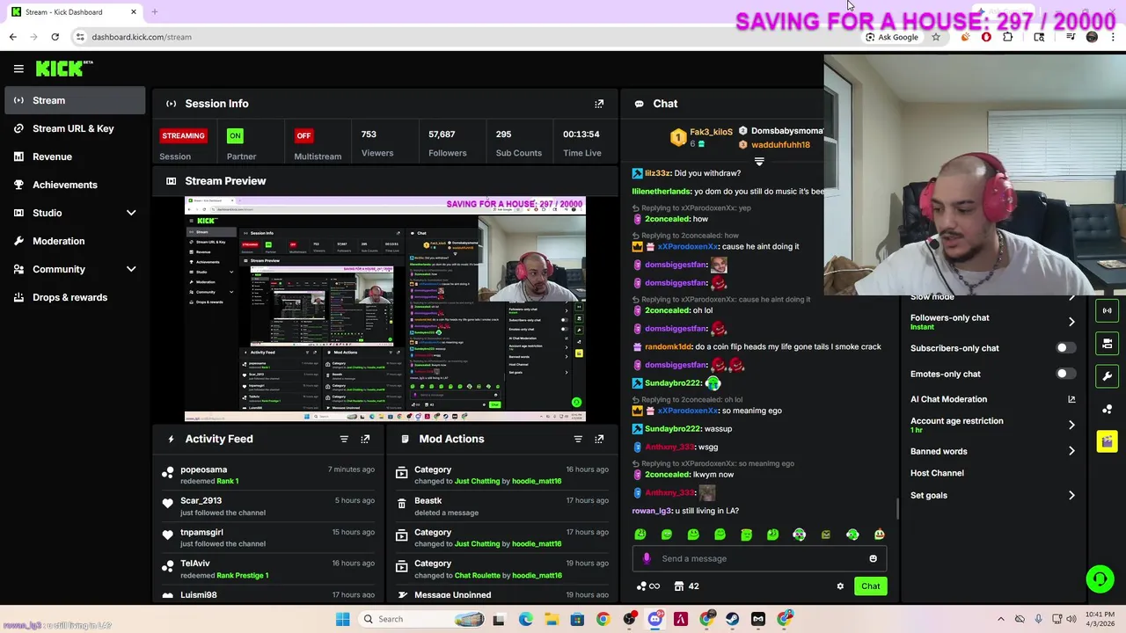1126x633 pixels.
Task: Pop out the Activity Feed panel
Action: click(x=365, y=439)
